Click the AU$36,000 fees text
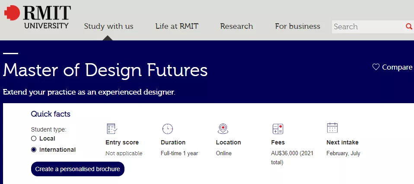 coord(289,153)
